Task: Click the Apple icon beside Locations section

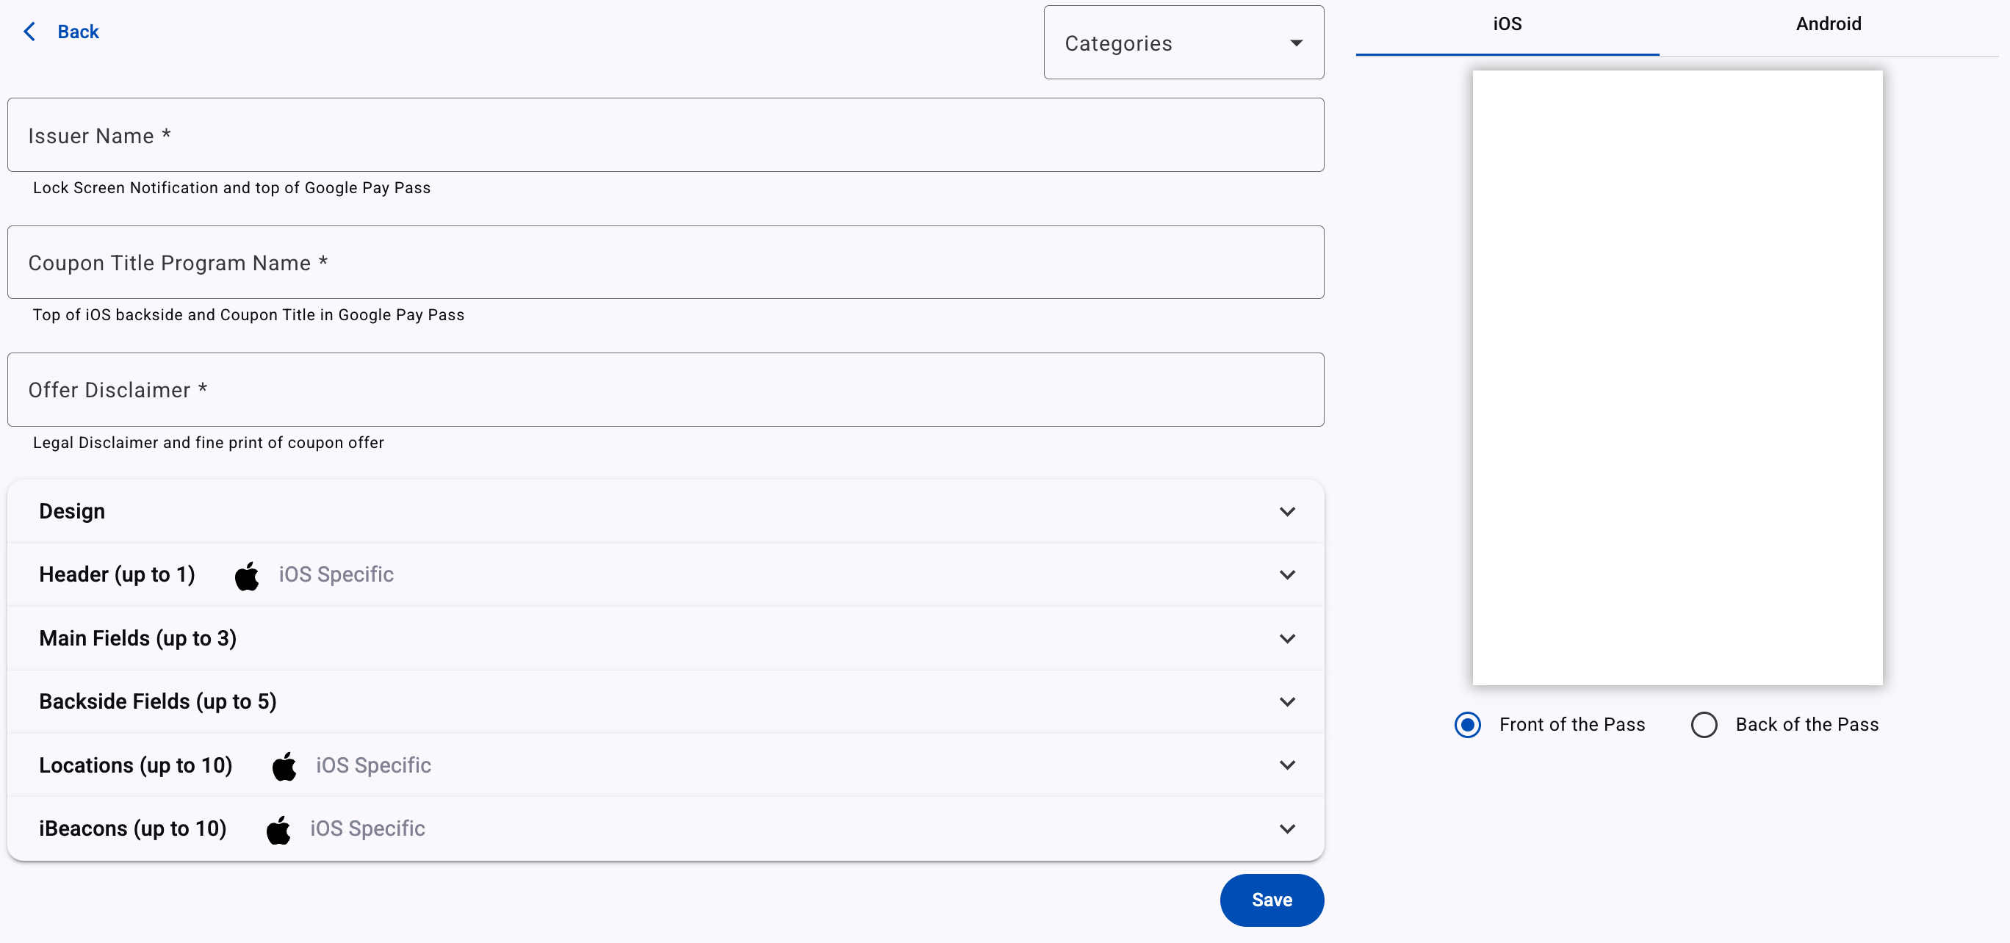Action: click(284, 766)
